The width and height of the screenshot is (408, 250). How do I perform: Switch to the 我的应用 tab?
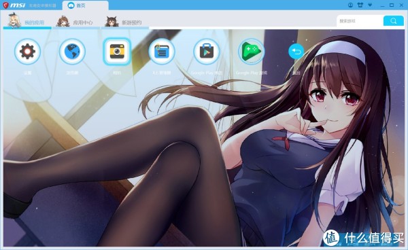[27, 22]
